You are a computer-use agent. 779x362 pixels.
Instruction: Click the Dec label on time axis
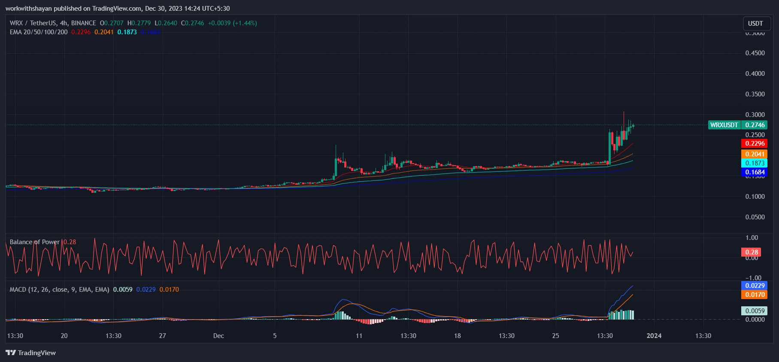pyautogui.click(x=218, y=336)
